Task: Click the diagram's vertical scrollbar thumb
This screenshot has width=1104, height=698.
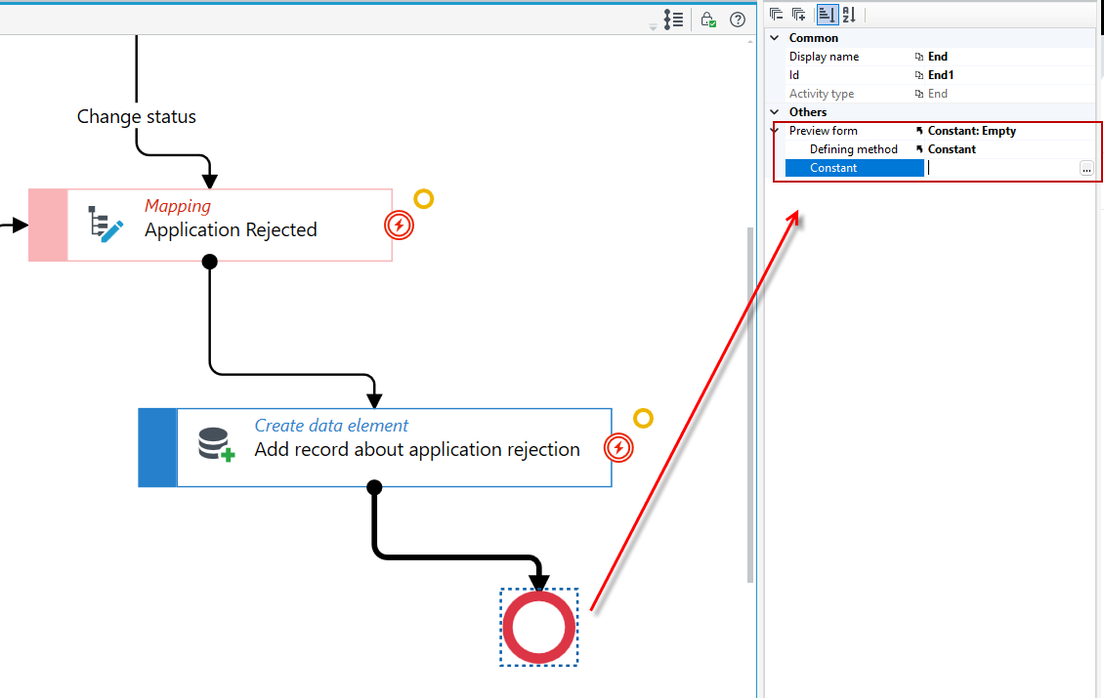Action: click(750, 404)
